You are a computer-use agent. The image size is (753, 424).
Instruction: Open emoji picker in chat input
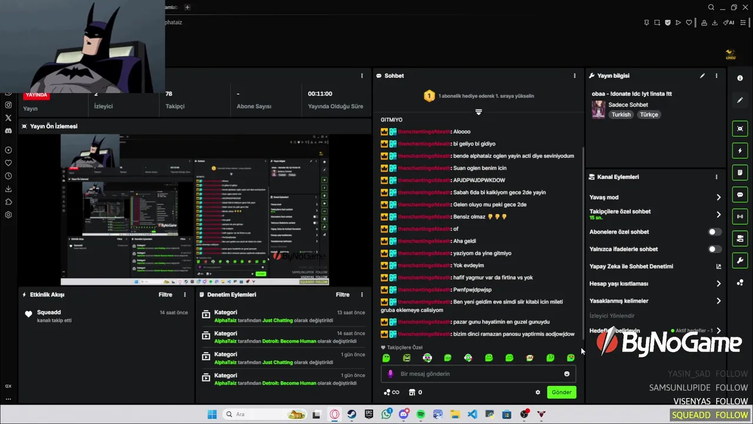click(x=567, y=374)
